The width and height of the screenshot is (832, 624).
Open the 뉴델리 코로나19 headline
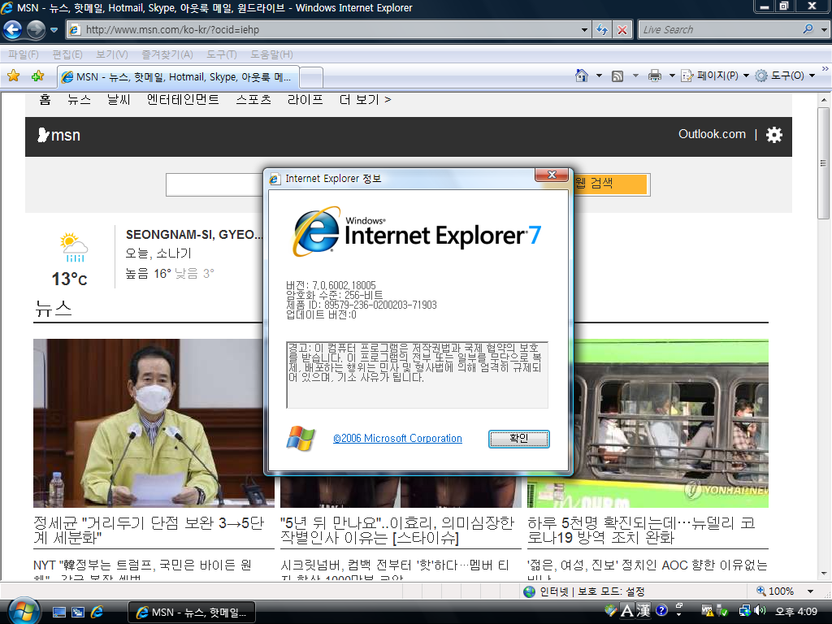point(642,530)
